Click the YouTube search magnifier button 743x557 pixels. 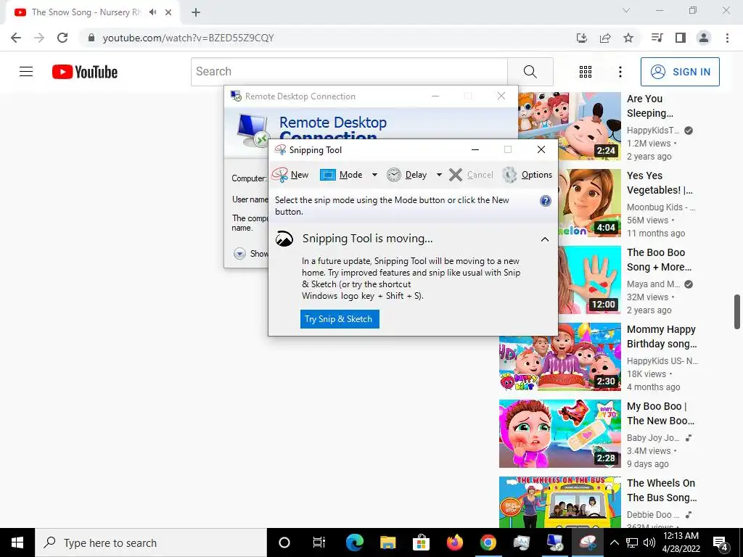530,72
